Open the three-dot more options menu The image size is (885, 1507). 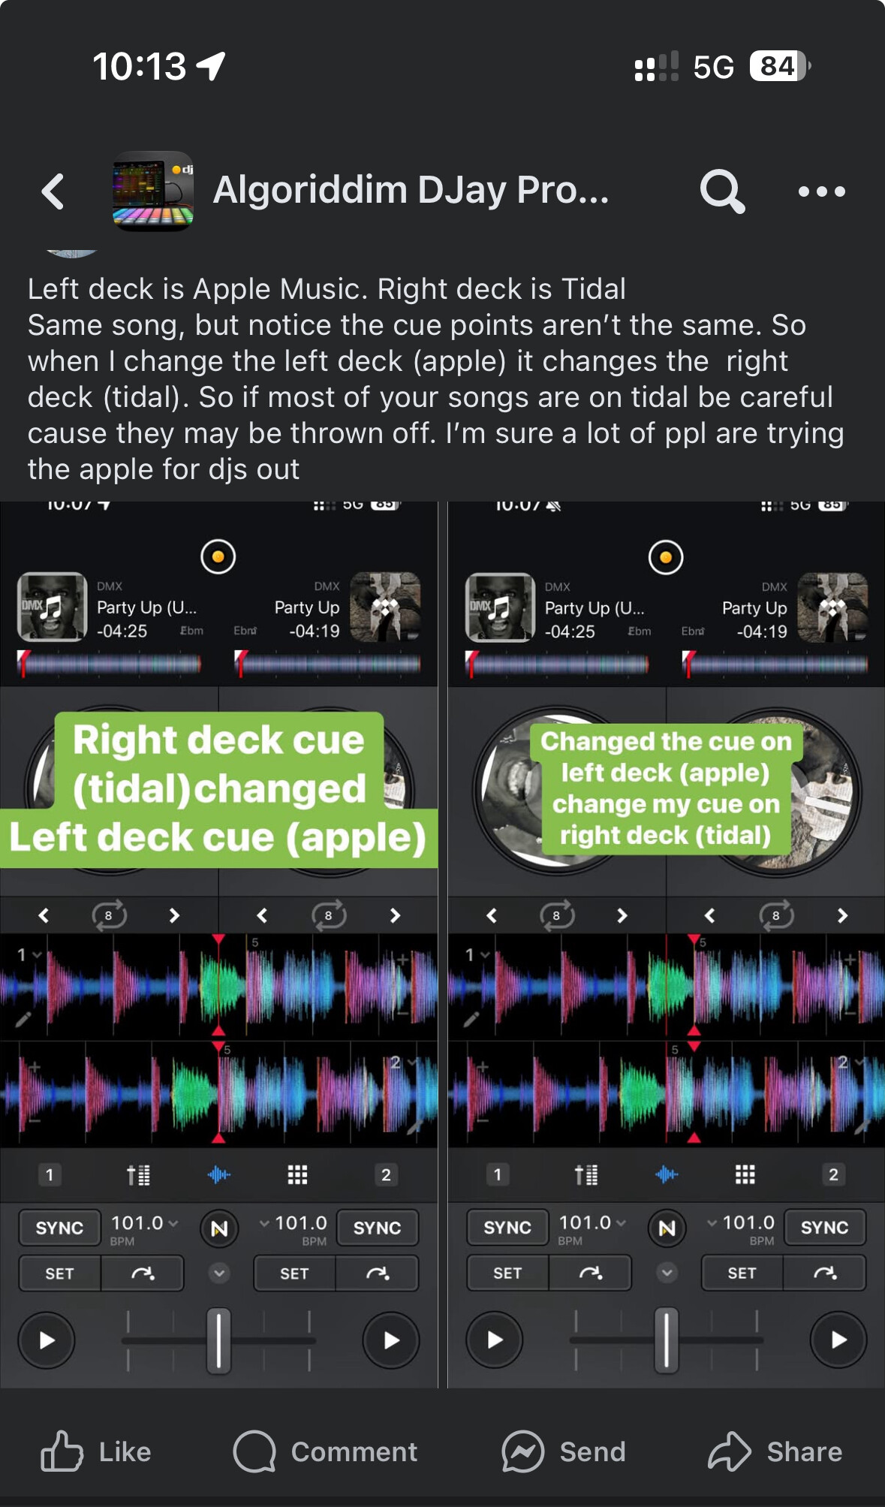click(821, 191)
